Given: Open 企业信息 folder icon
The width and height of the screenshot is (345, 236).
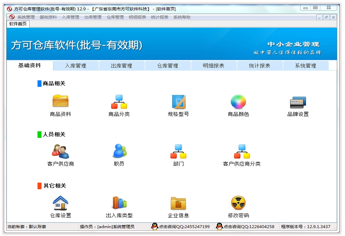Looking at the screenshot, I should click(x=178, y=203).
